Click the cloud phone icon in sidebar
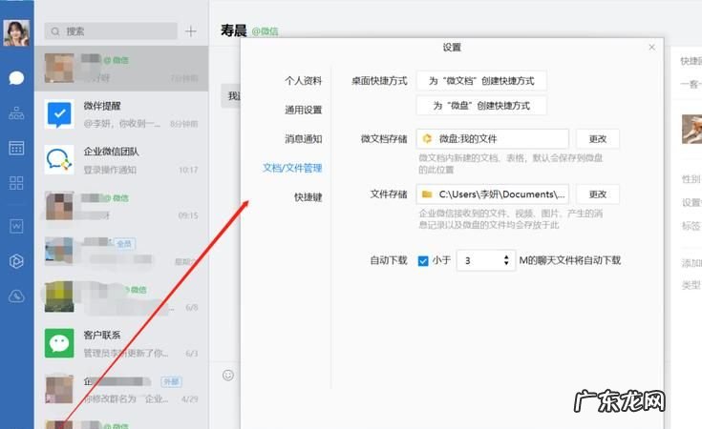The image size is (702, 429). click(16, 296)
